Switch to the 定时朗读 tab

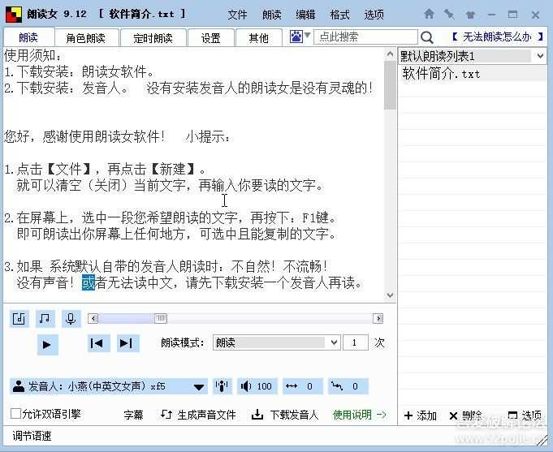153,38
